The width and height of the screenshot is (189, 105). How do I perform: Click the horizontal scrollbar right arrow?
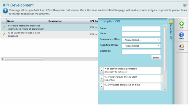[96, 59]
